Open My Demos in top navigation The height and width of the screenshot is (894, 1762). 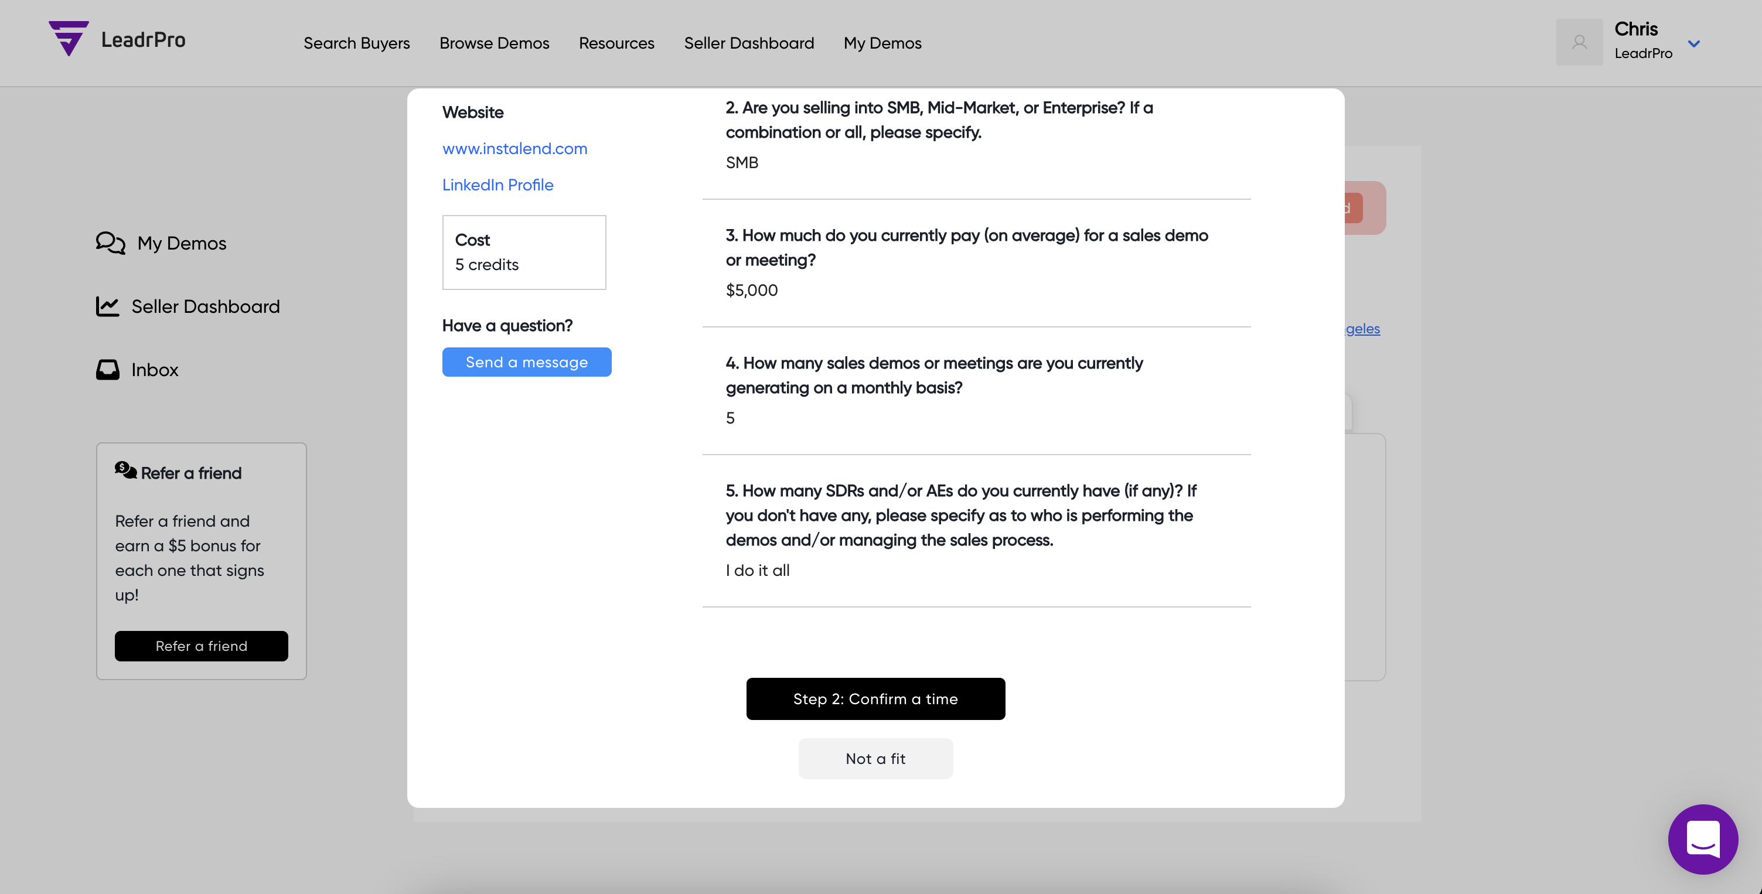pyautogui.click(x=882, y=43)
